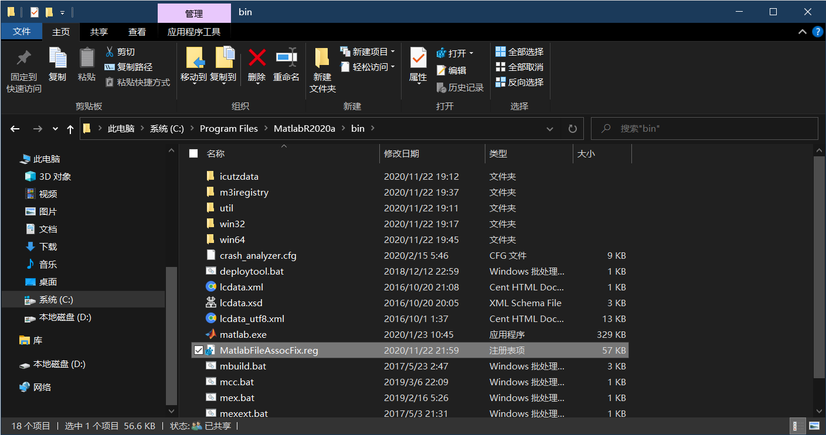
Task: Create a New folder (新建文件夹)
Action: [x=322, y=70]
